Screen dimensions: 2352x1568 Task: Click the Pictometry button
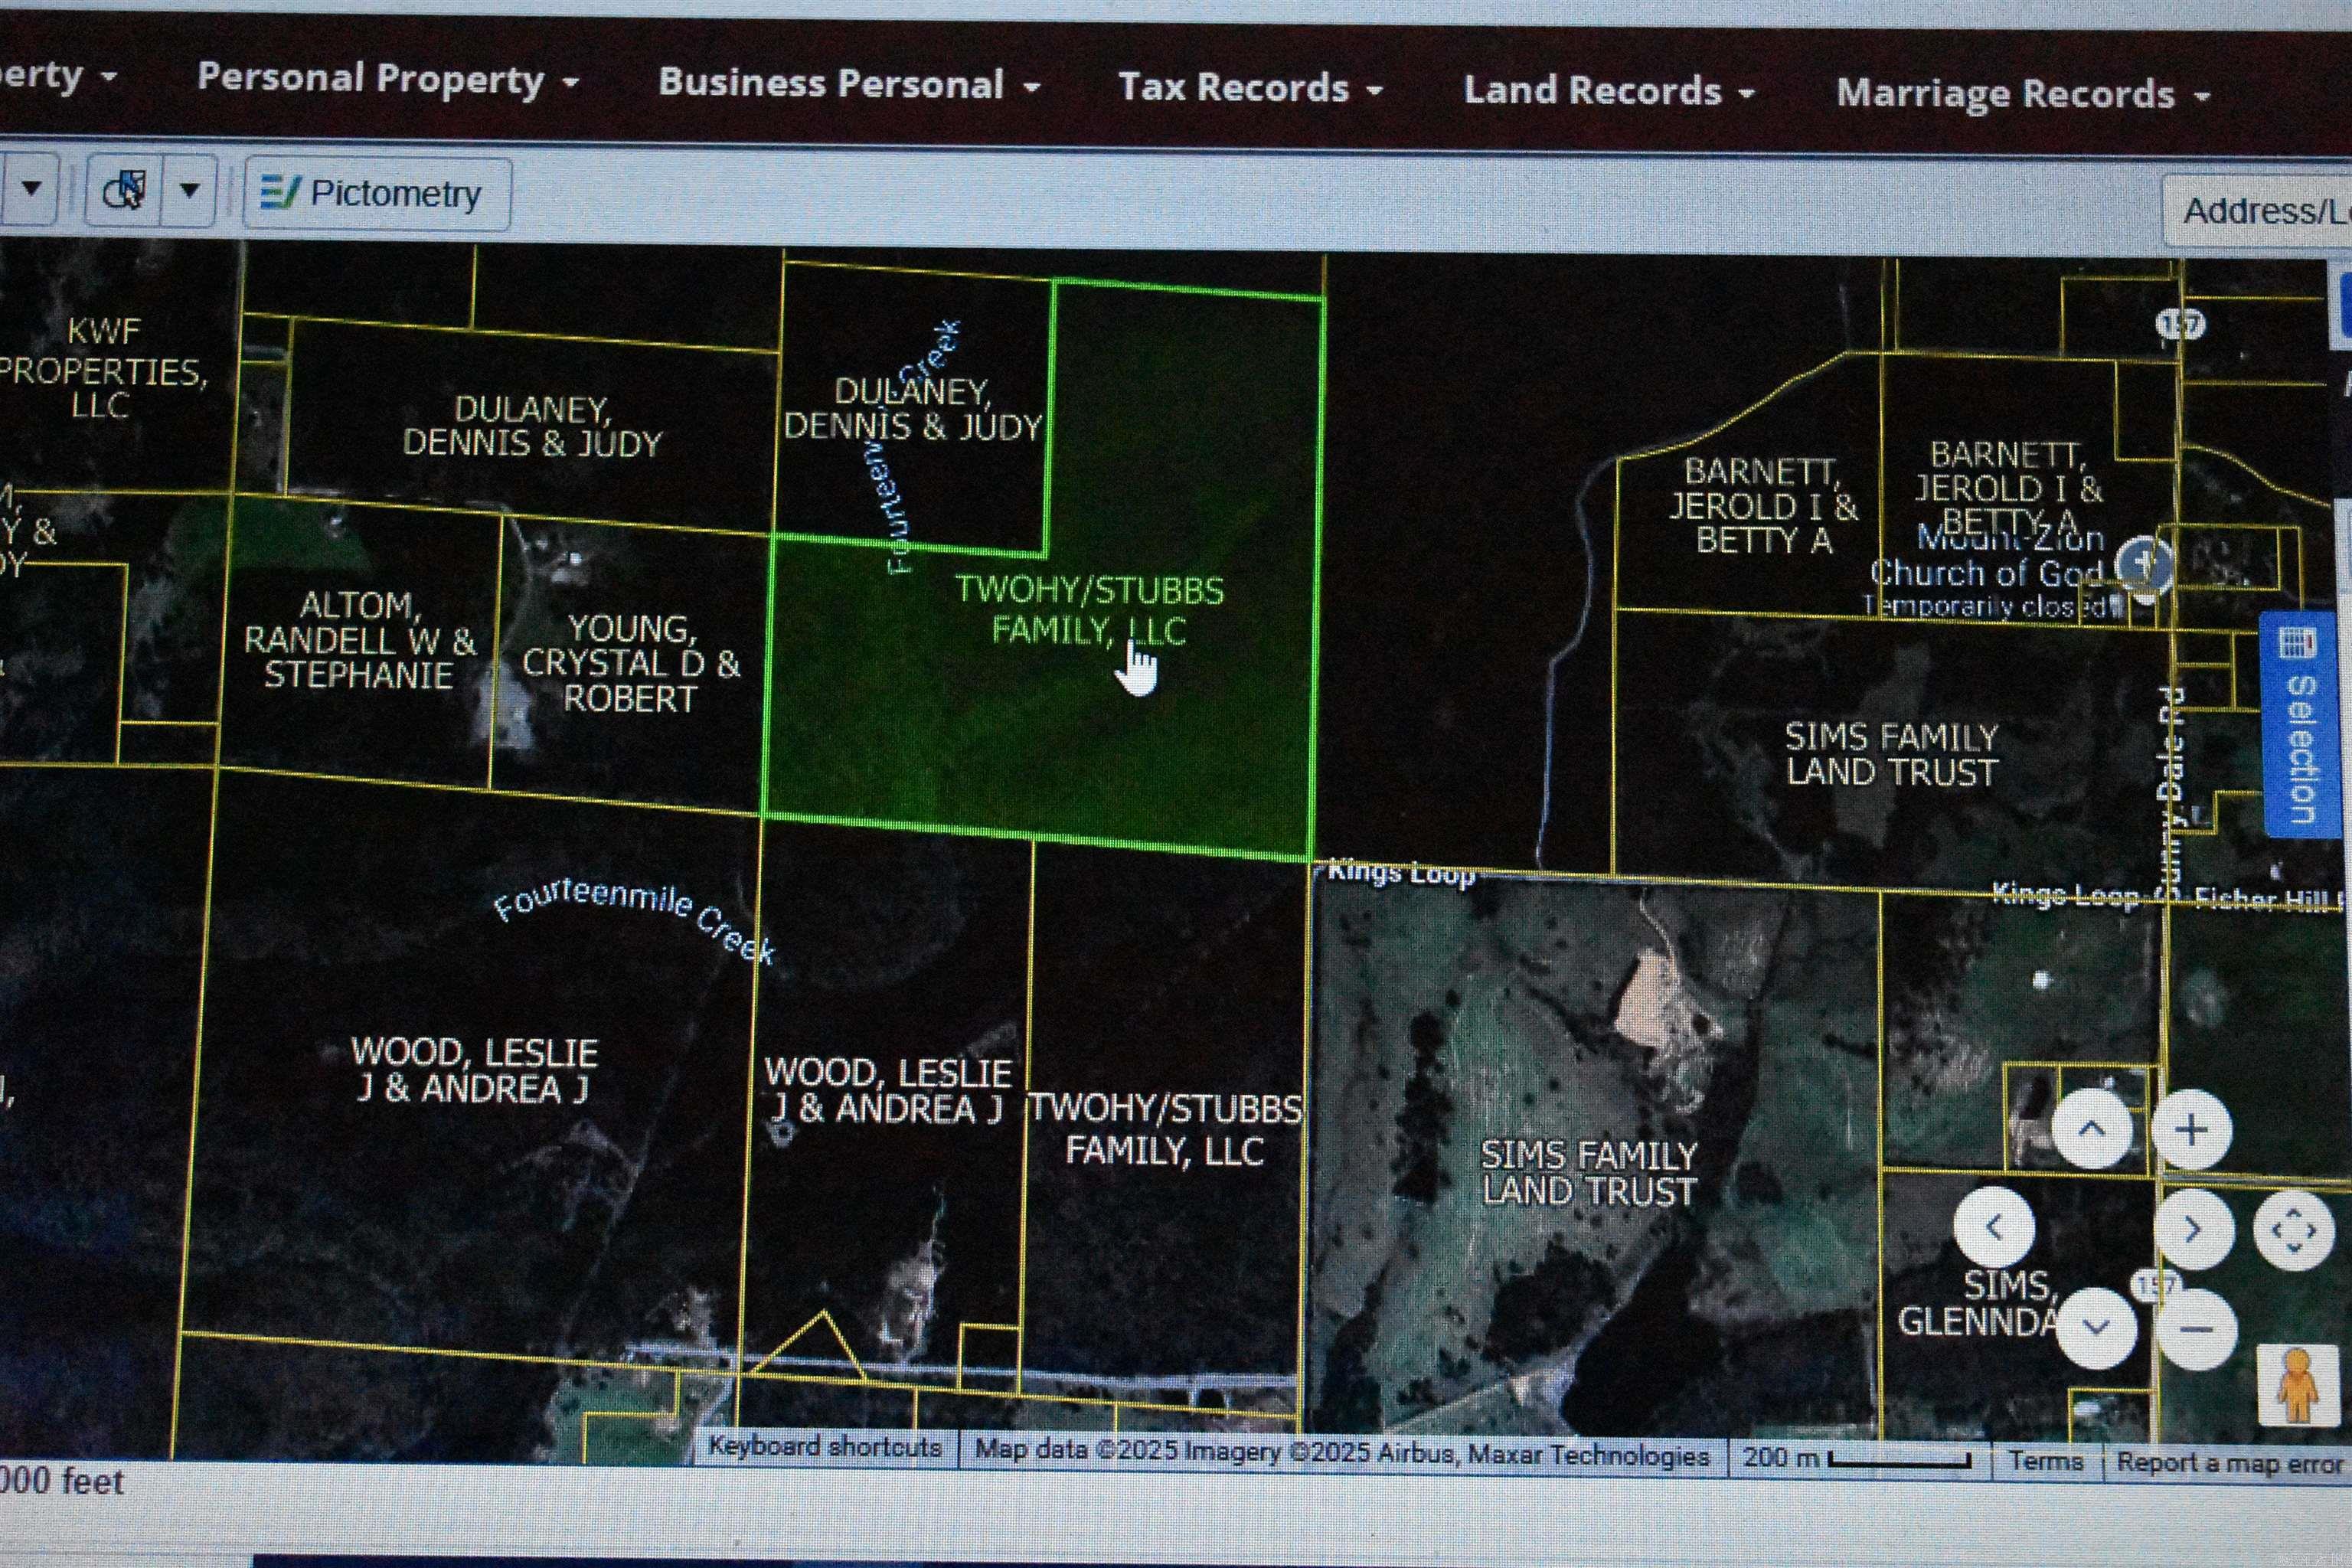tap(377, 193)
